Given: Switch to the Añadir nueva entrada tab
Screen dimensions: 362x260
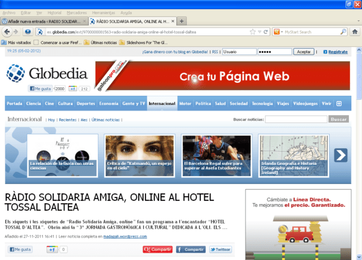Looking at the screenshot, I should [x=43, y=21].
